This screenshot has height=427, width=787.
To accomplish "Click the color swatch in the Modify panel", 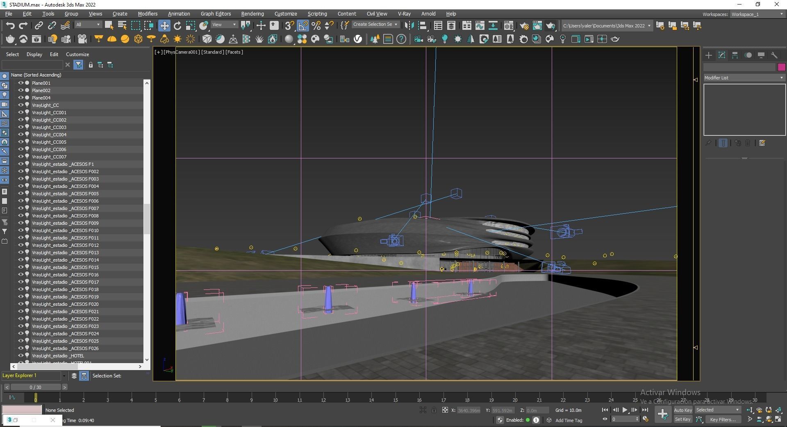I will pyautogui.click(x=782, y=67).
